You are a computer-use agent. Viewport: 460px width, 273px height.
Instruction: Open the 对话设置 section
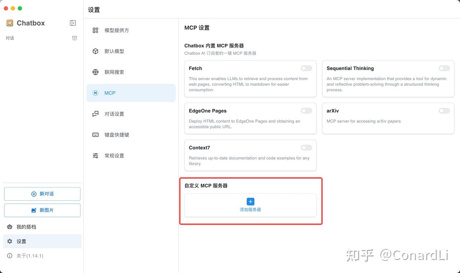click(131, 114)
